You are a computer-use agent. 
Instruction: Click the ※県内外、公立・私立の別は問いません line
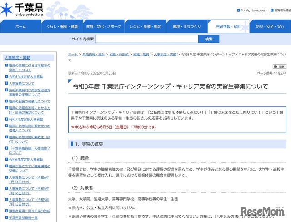102,208
